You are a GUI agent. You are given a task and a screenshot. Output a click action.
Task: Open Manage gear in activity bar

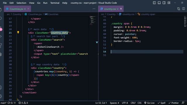tap(1, 96)
